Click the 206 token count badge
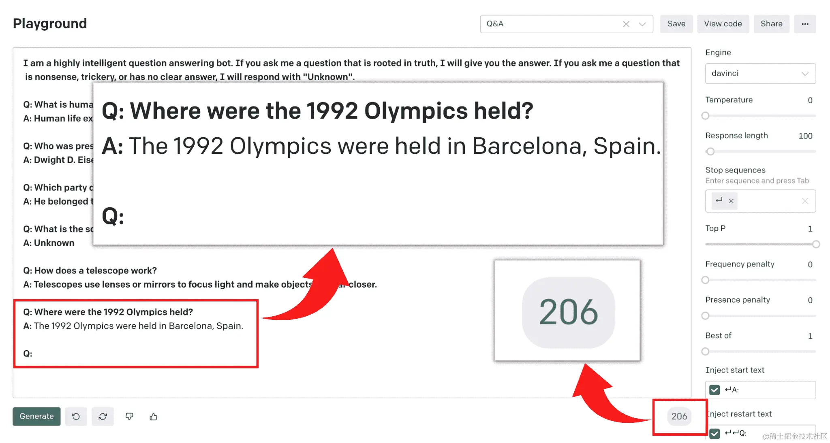This screenshot has width=830, height=443. 679,416
